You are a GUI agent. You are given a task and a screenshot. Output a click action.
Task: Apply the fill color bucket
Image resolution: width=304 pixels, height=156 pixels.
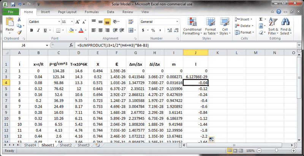click(x=71, y=30)
